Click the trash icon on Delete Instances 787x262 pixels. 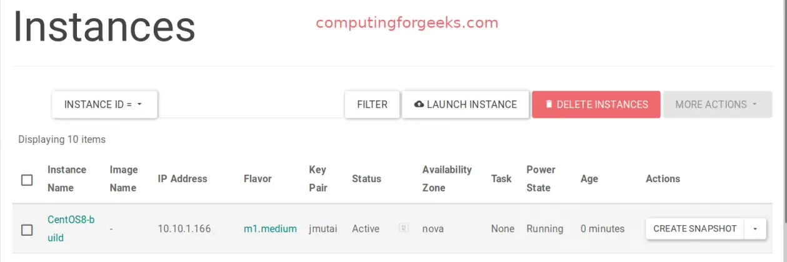pos(549,105)
